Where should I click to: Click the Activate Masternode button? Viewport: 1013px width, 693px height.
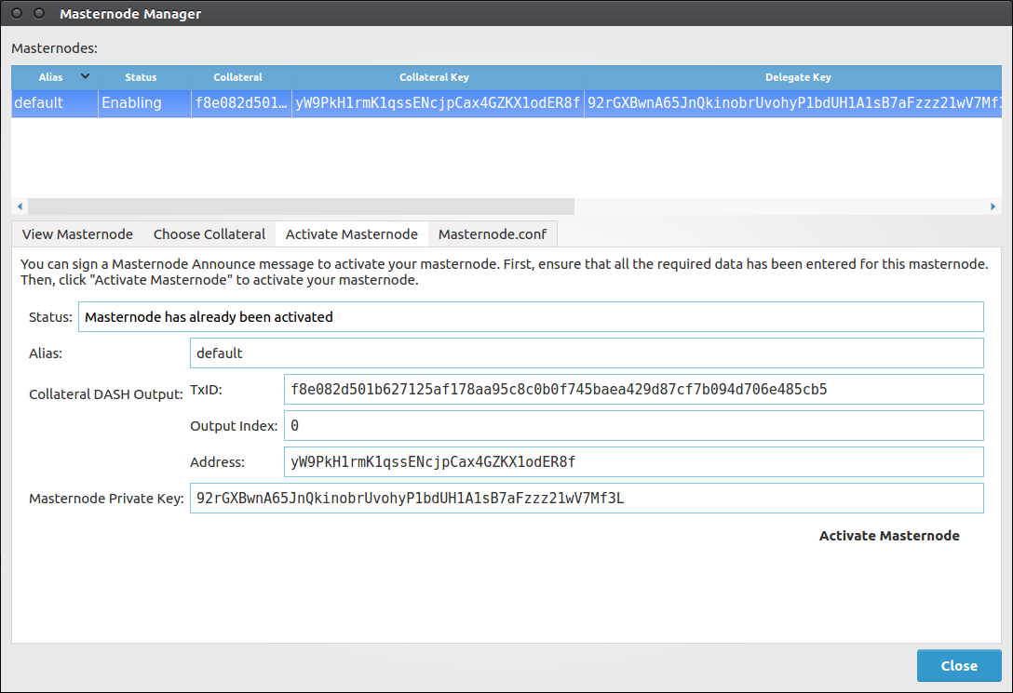tap(889, 536)
